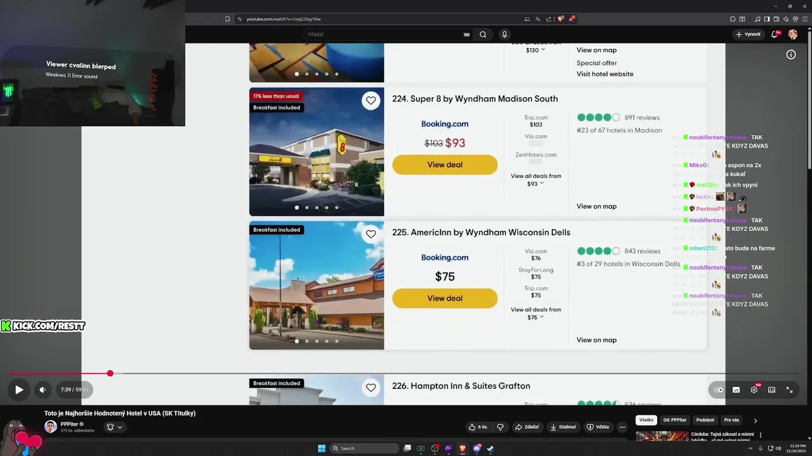Open PPPiter channel avatar
Screen dimensions: 812x456
50,426
